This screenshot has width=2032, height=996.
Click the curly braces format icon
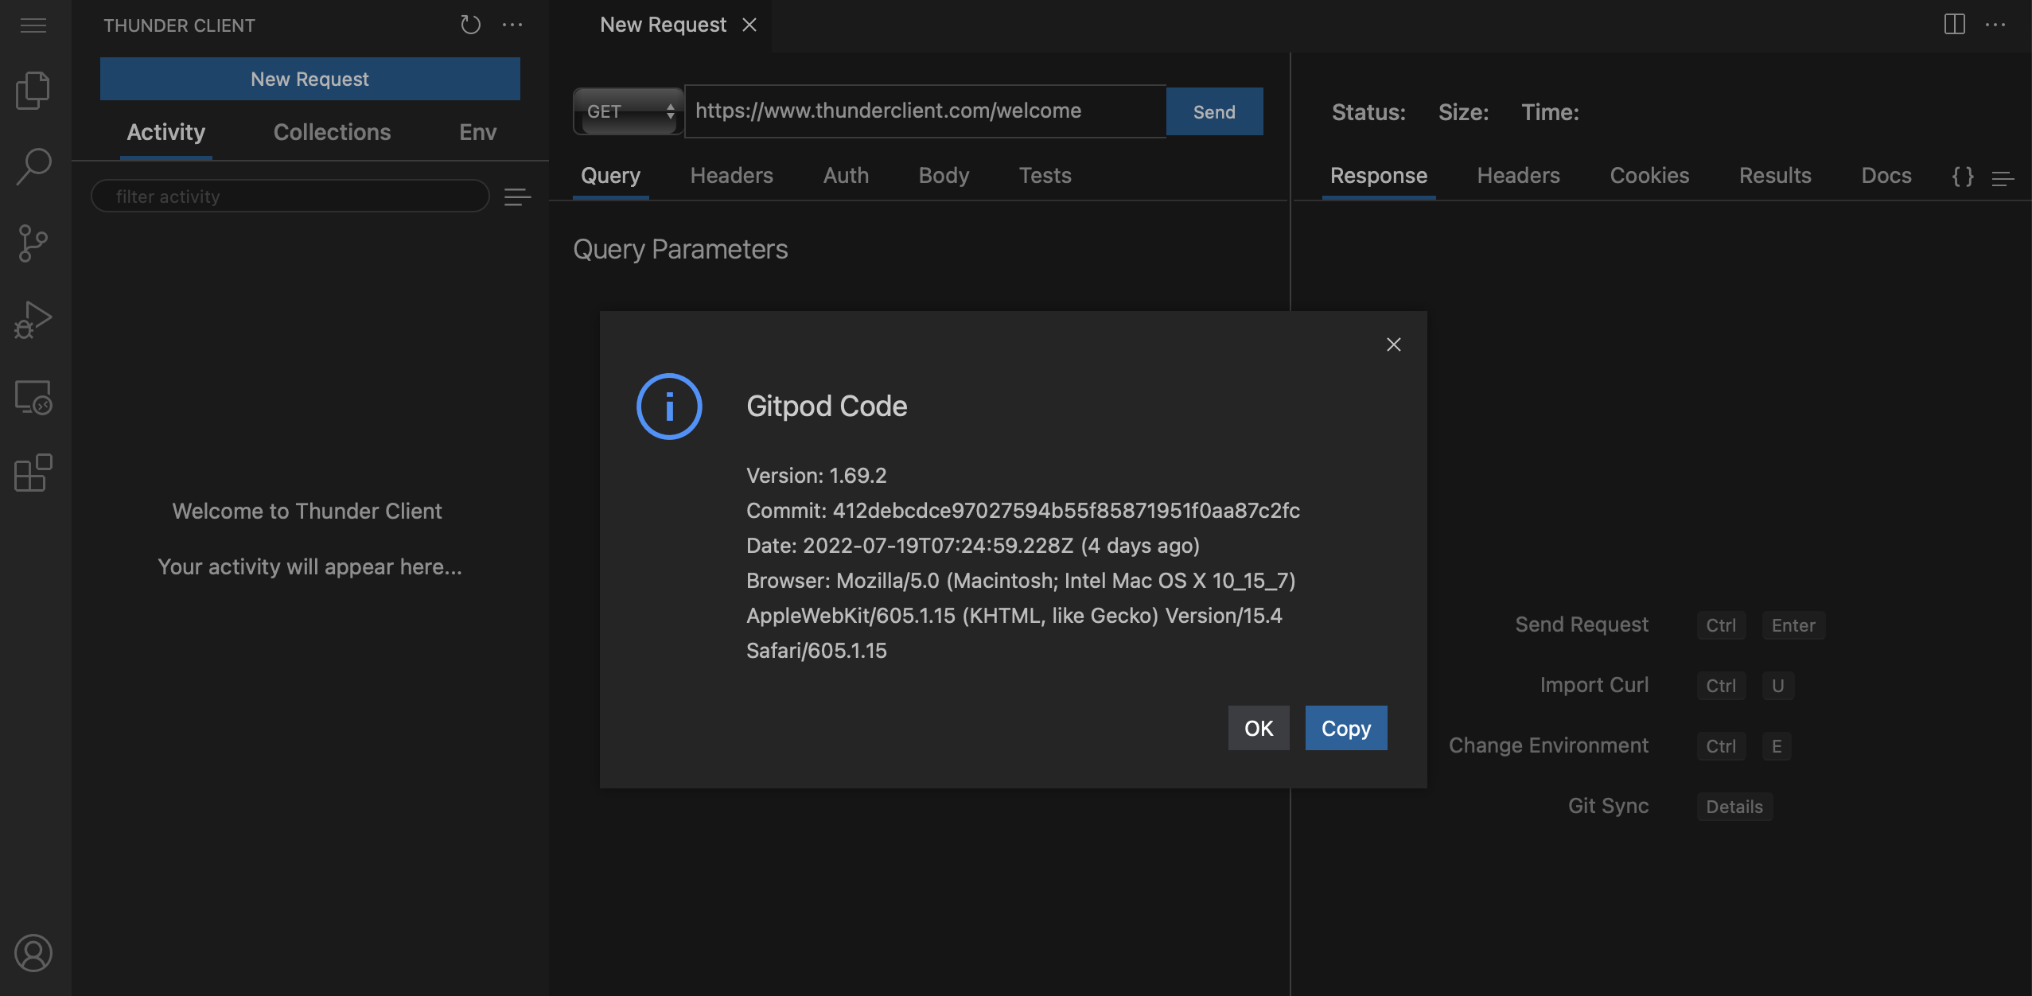(x=1962, y=176)
